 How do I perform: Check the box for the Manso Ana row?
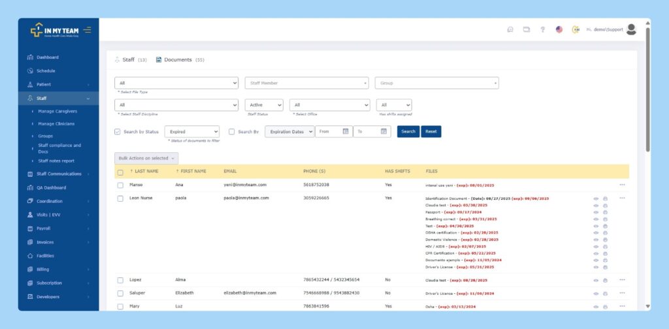[x=120, y=185]
